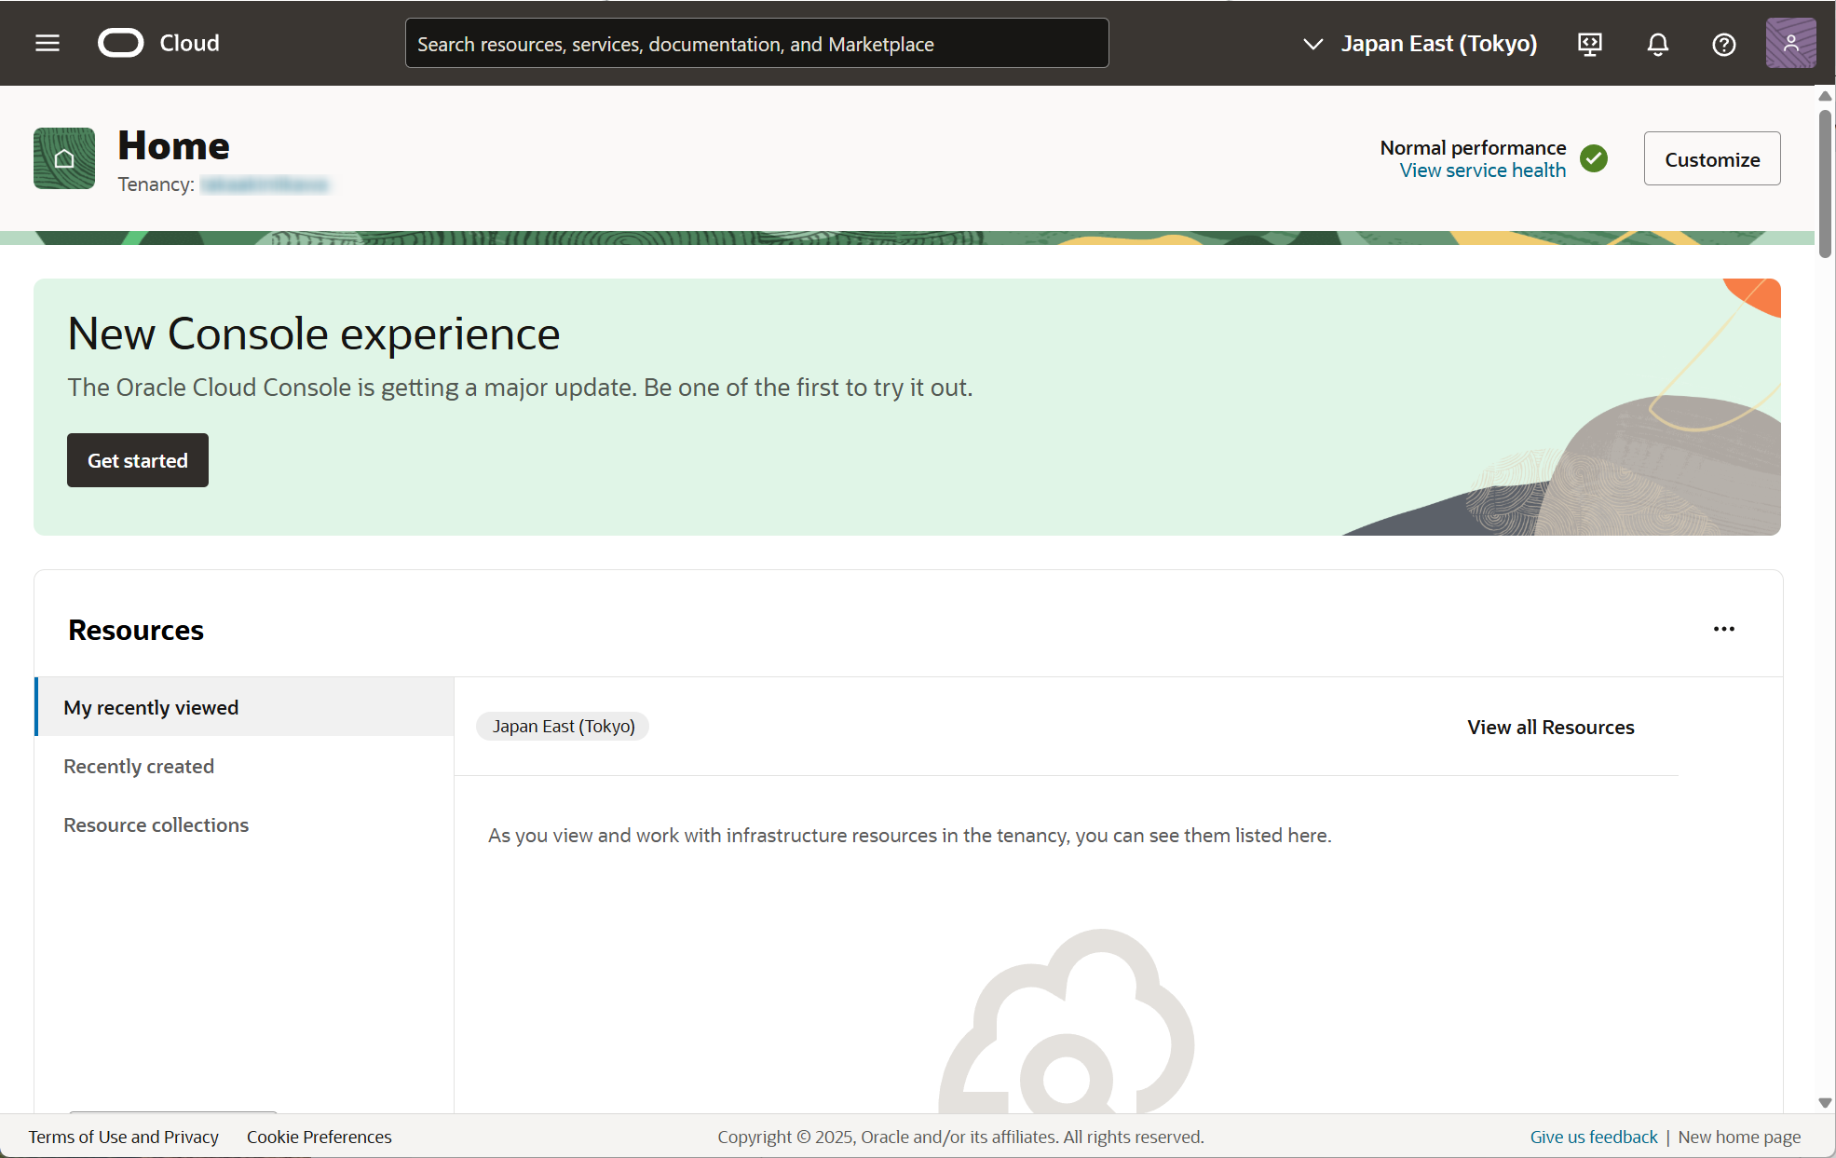This screenshot has width=1836, height=1158.
Task: Click New home page link
Action: click(1739, 1137)
